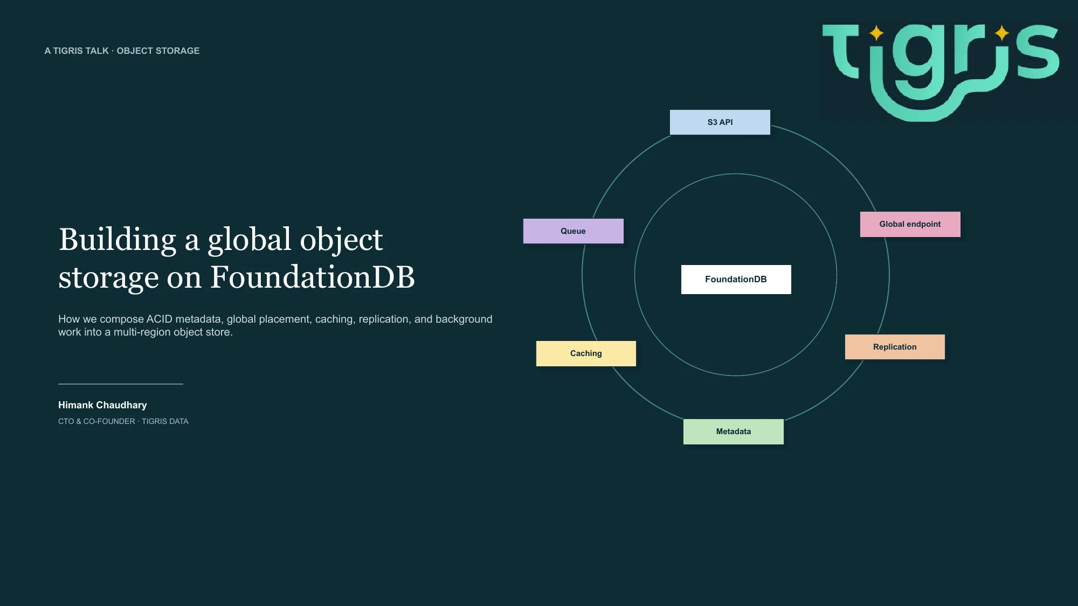The height and width of the screenshot is (606, 1078).
Task: Select the Metadata box
Action: [x=734, y=431]
